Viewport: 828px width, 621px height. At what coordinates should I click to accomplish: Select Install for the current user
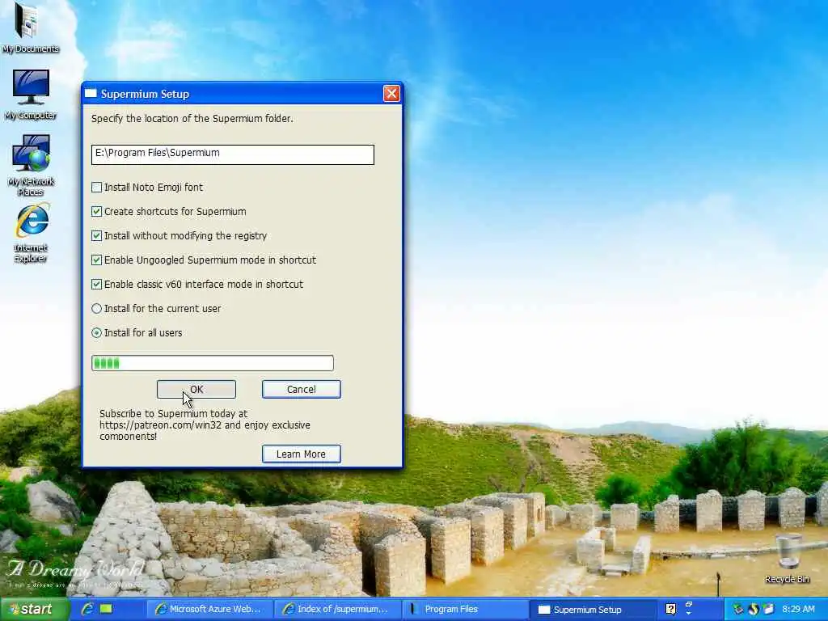(x=97, y=308)
